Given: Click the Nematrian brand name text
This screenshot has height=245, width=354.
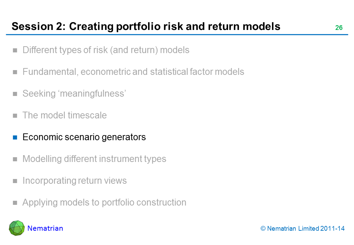Looking at the screenshot, I should tap(45, 228).
